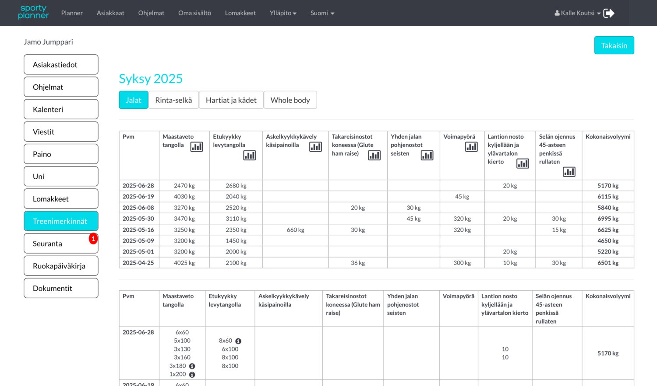Open the Asiakkaat menu item
The height and width of the screenshot is (386, 657).
click(x=110, y=13)
